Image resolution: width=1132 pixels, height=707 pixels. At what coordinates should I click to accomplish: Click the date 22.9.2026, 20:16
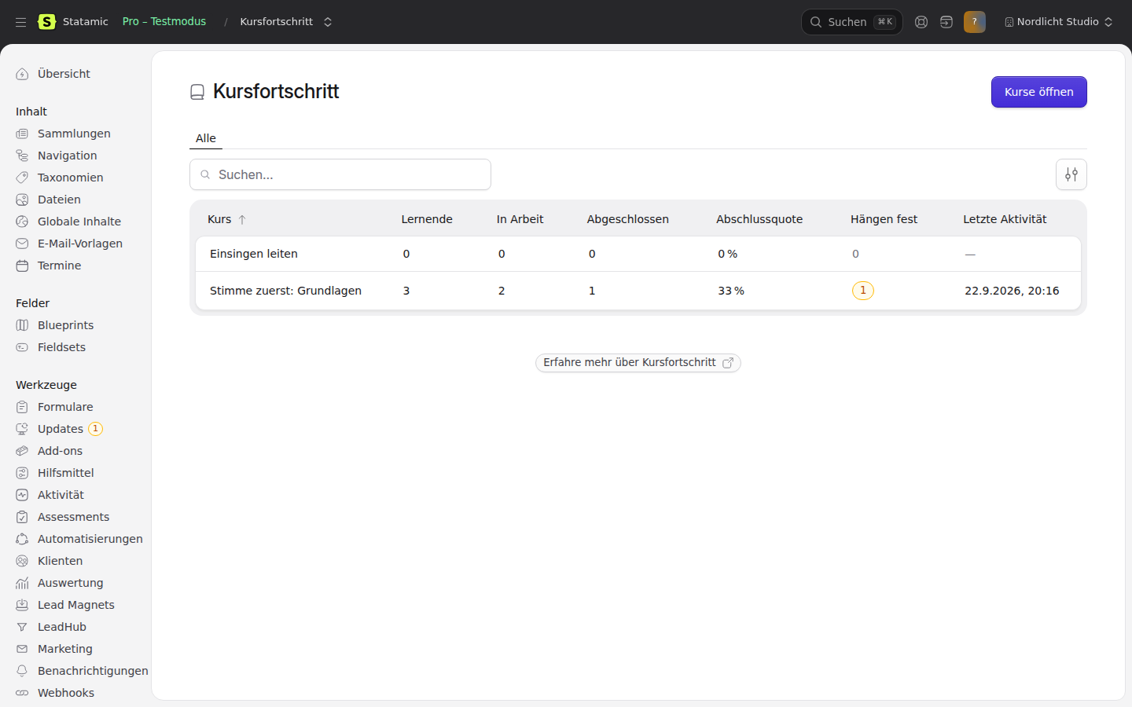point(1012,291)
